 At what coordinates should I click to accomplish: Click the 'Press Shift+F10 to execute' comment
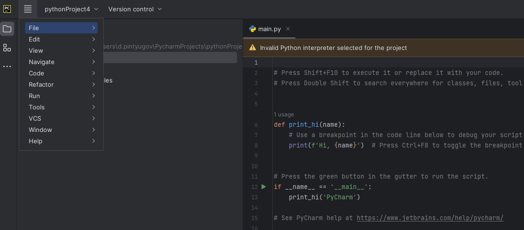388,73
